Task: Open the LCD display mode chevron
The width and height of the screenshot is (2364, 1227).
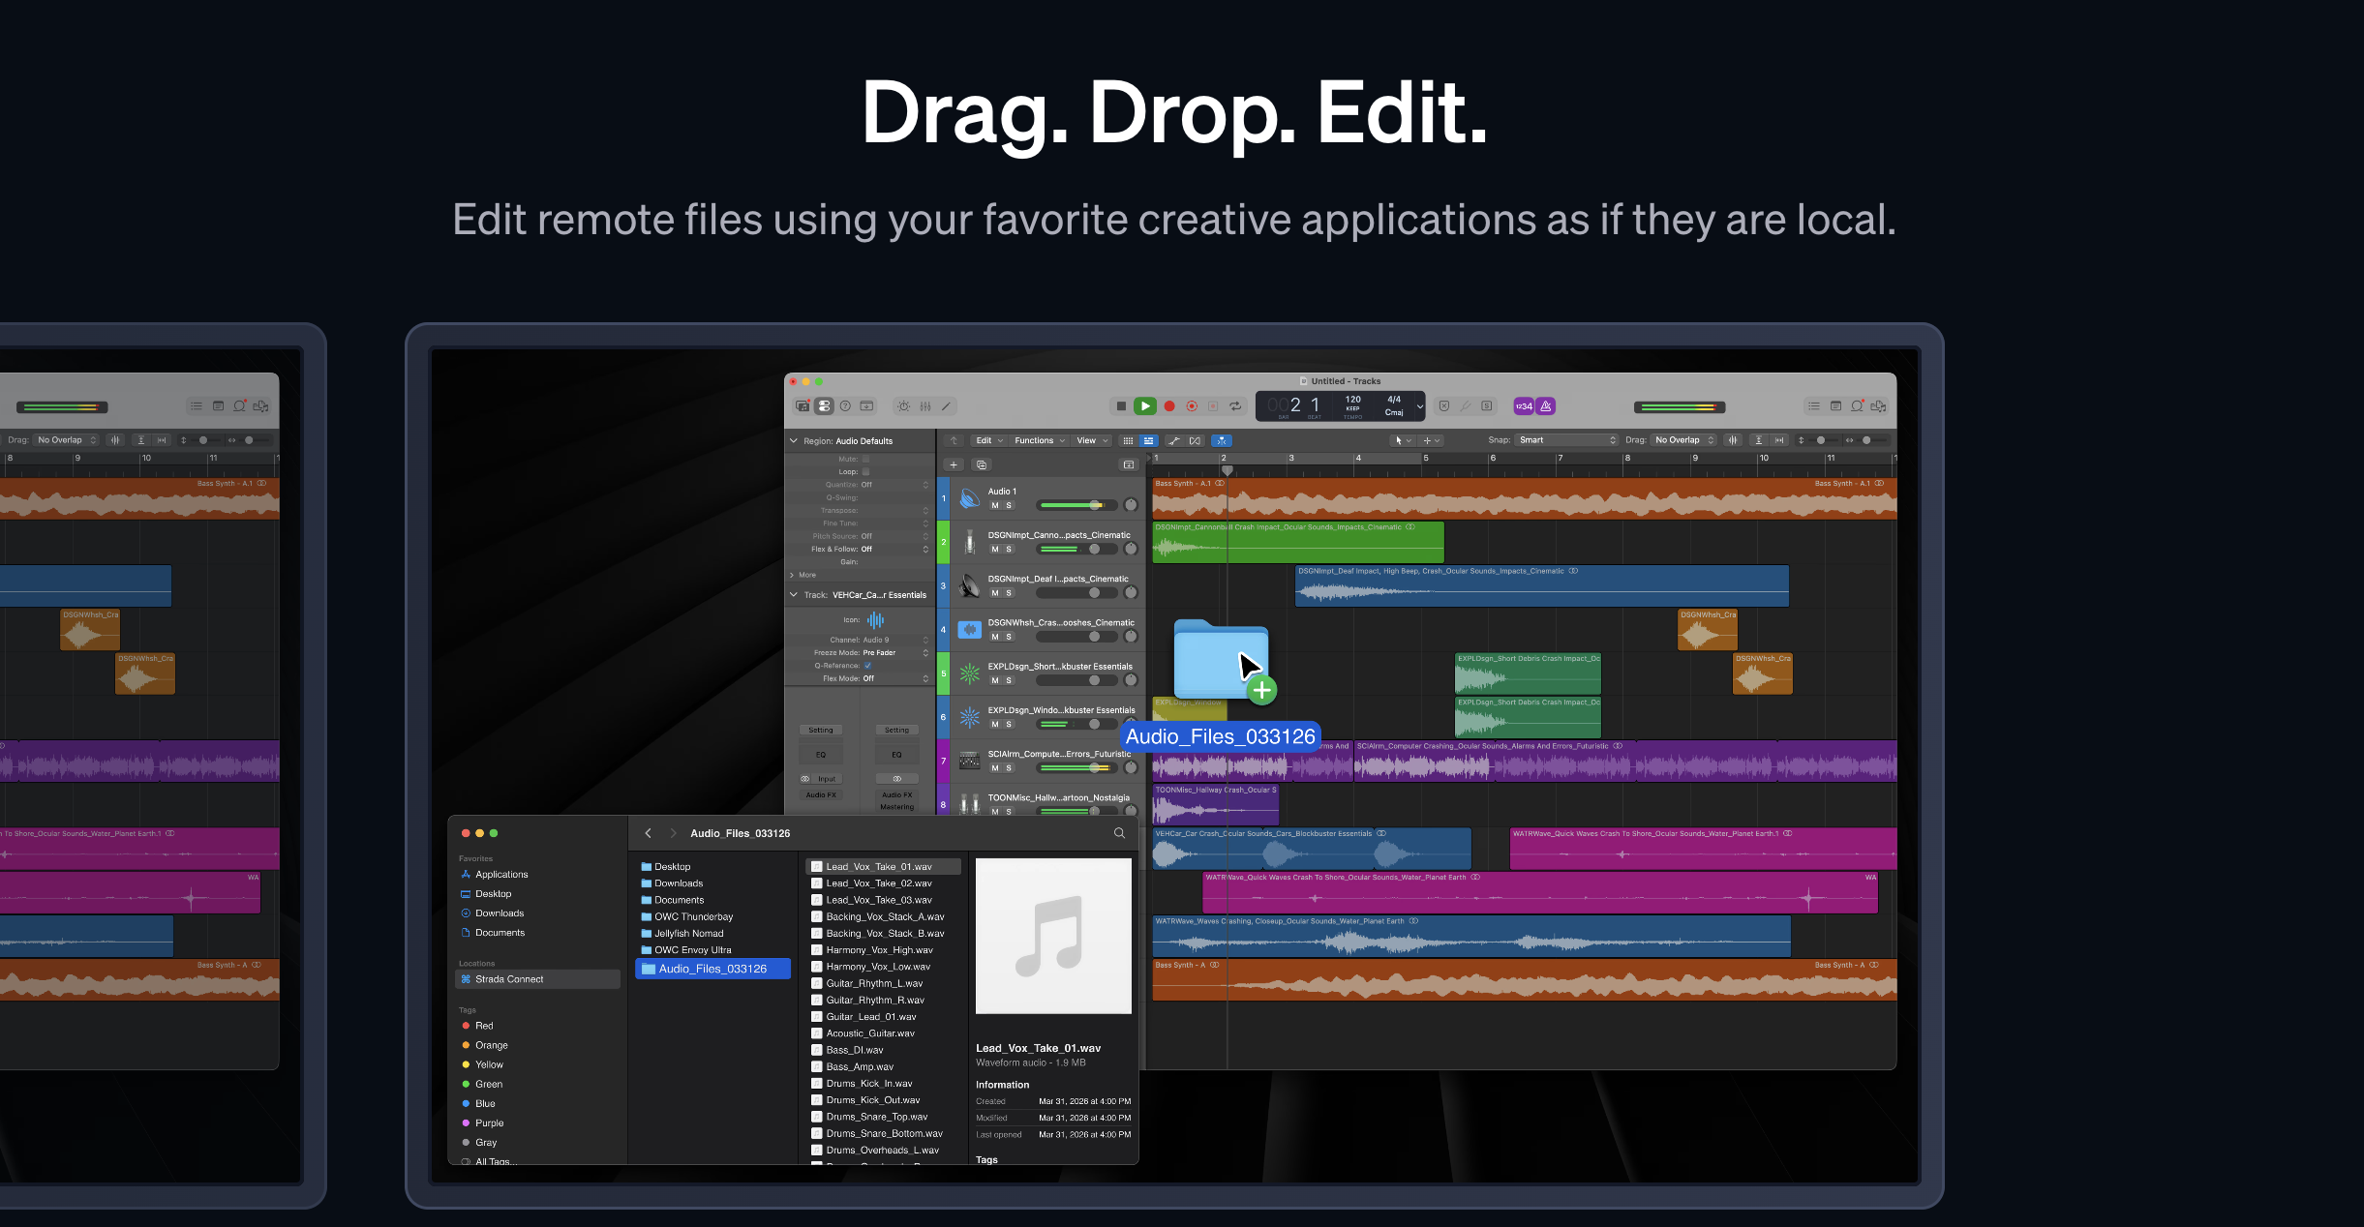Action: (1420, 406)
